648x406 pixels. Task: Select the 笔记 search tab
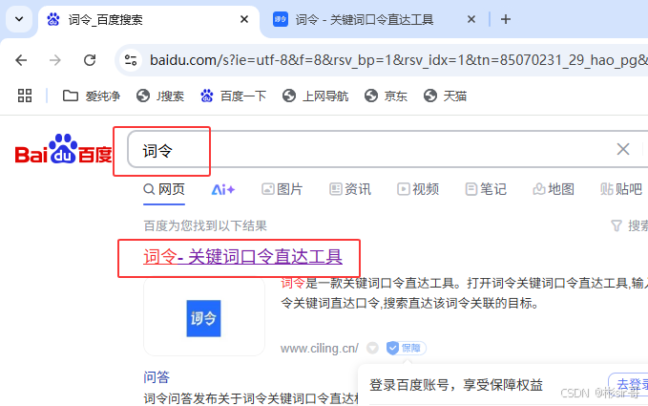[486, 189]
